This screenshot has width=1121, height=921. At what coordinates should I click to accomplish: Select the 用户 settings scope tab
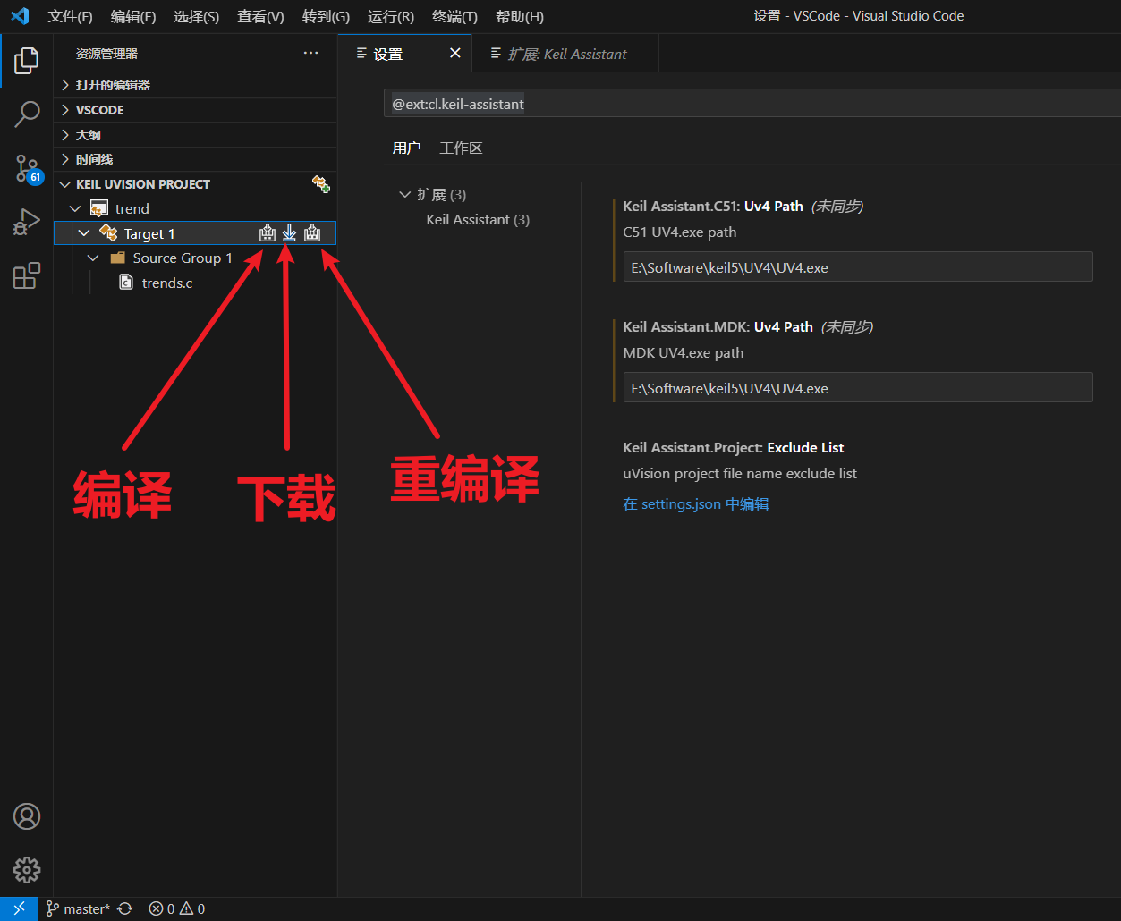[406, 148]
